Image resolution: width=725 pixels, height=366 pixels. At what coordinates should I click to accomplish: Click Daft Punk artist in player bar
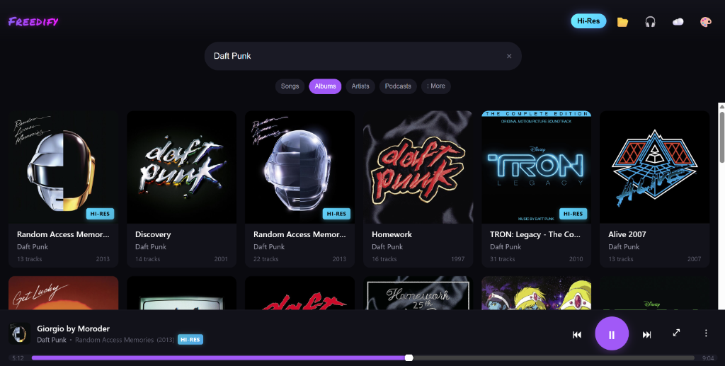pos(52,340)
